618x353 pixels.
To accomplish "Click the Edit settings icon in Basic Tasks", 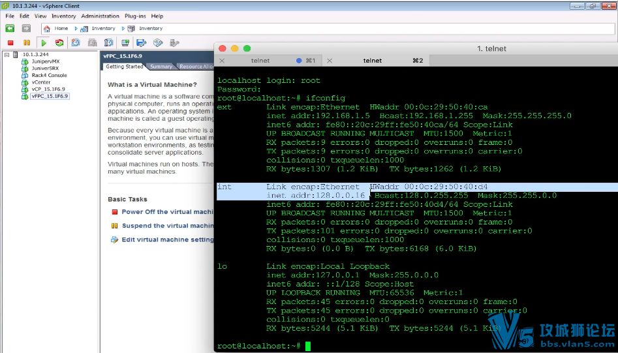I will tap(115, 239).
